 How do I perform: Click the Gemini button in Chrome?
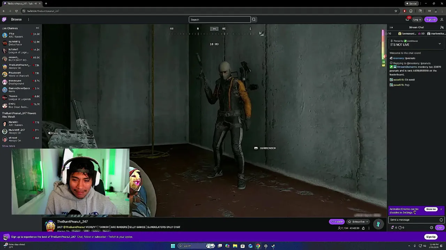coord(412,3)
